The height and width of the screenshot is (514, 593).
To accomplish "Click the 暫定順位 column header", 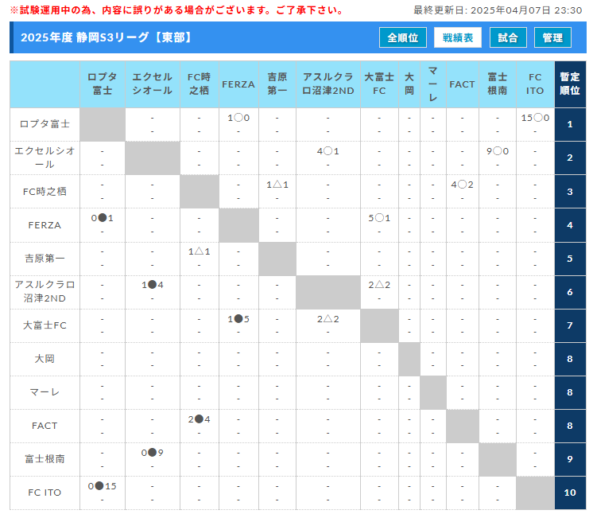I will [570, 84].
